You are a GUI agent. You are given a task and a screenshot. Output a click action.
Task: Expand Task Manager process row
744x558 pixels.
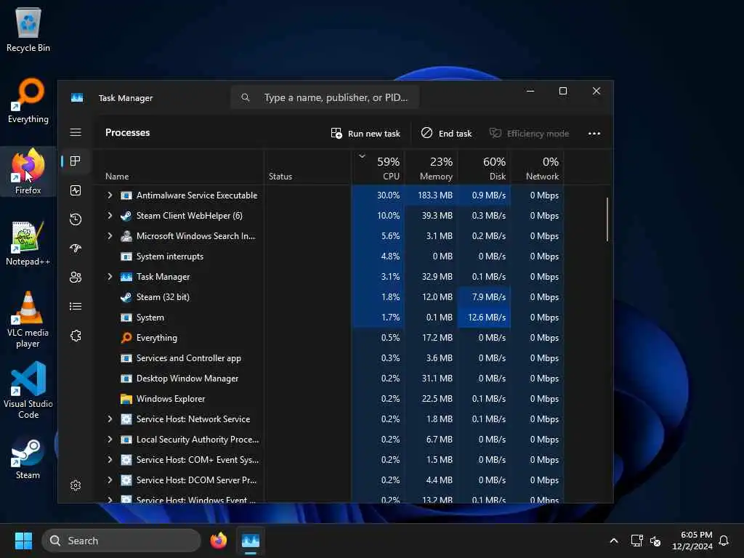(x=110, y=277)
